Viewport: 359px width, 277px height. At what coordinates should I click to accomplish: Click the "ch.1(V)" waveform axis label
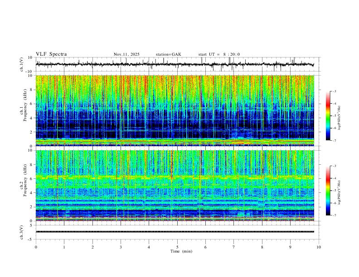[x=22, y=64]
